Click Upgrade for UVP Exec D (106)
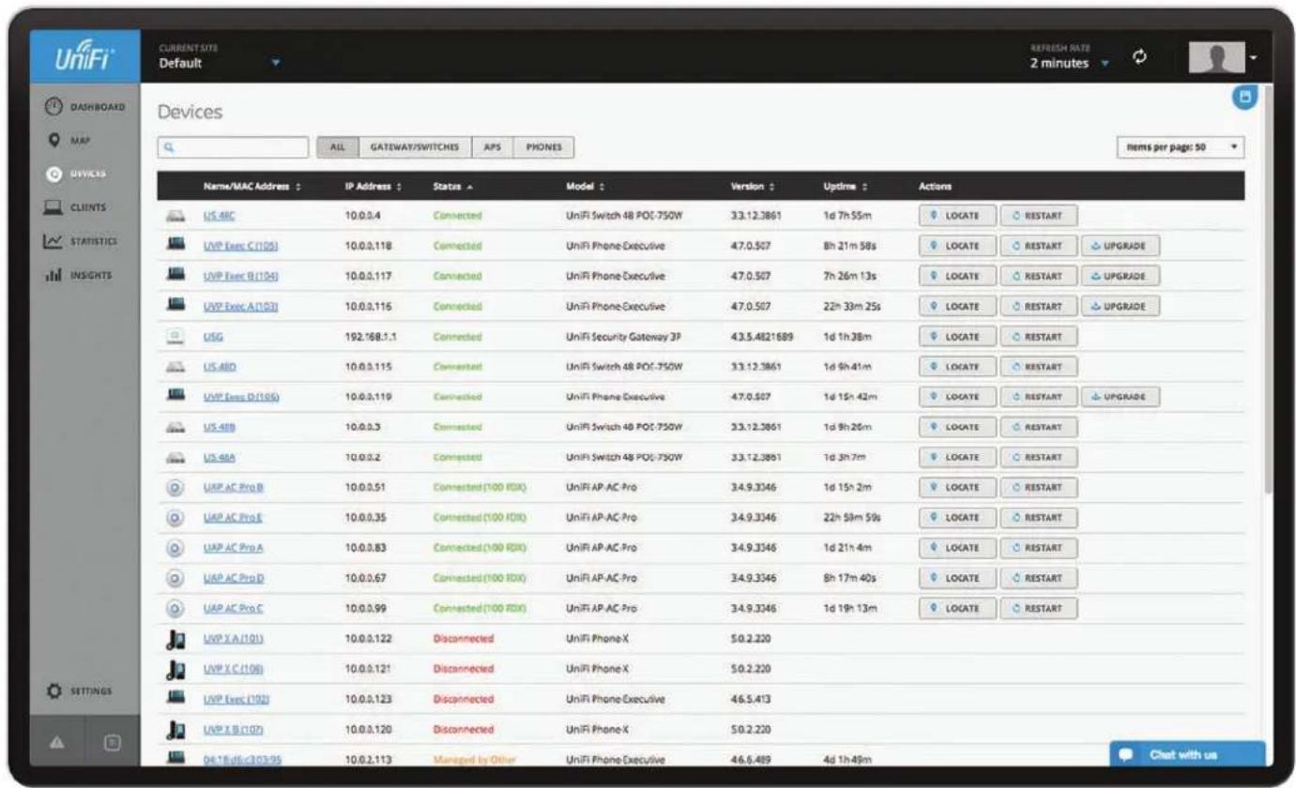Viewport: 1296px width, 788px height. [x=1121, y=397]
